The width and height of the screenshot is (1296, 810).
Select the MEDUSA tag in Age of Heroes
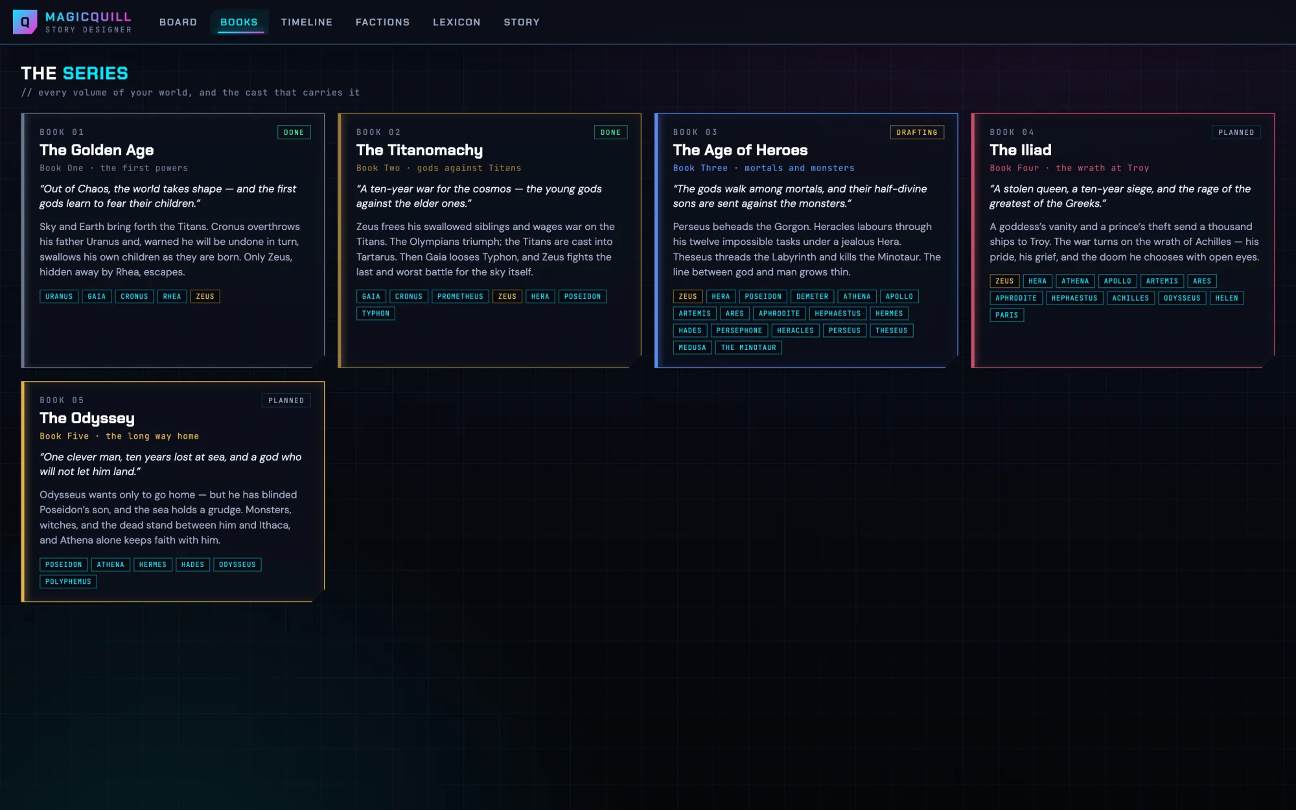coord(692,347)
